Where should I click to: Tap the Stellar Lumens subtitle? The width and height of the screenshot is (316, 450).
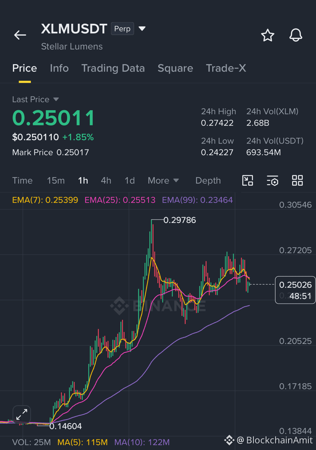[x=72, y=46]
